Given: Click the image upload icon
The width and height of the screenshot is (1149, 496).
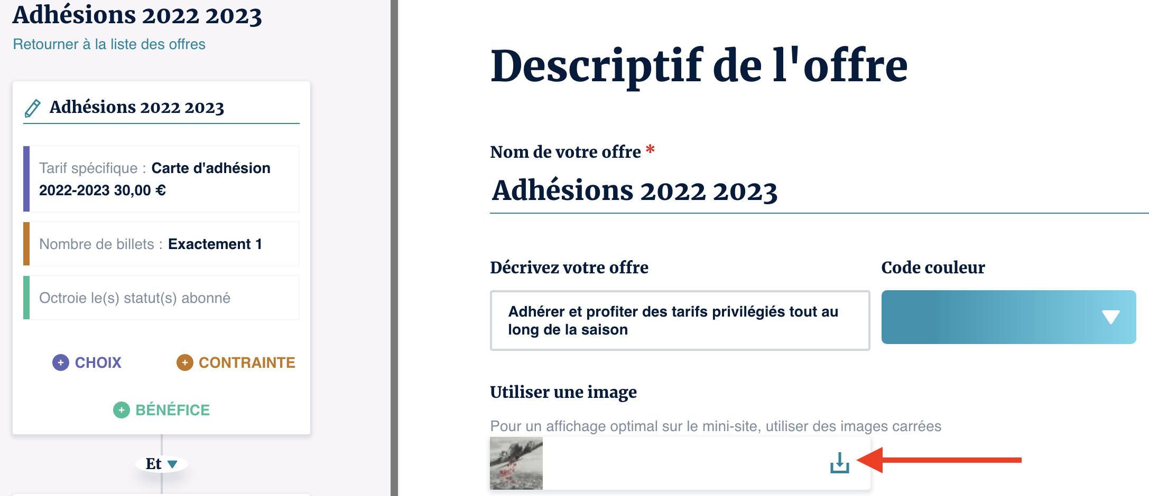Looking at the screenshot, I should [x=839, y=463].
